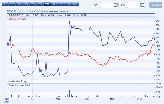
Task: Display the Max range chart
Action: [75, 4]
